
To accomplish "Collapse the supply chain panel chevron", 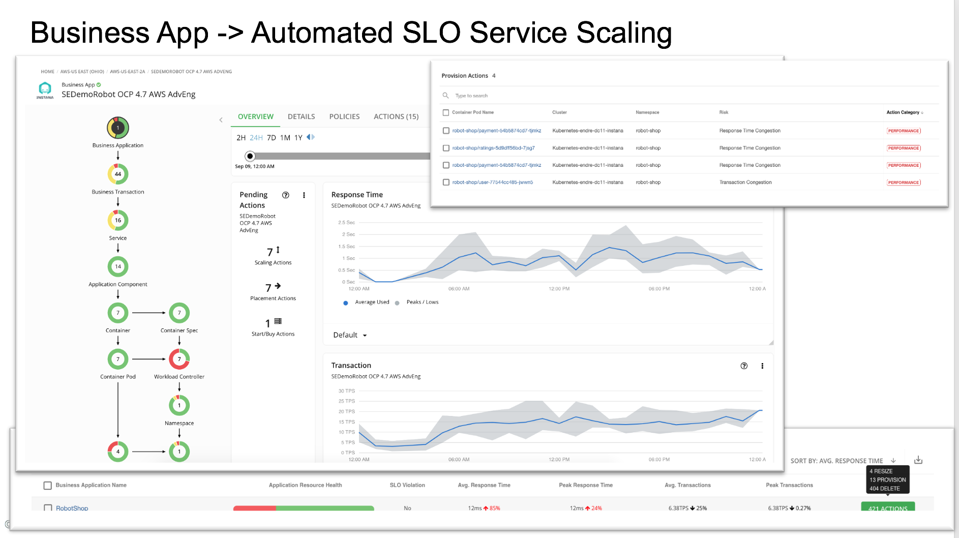I will tap(221, 120).
